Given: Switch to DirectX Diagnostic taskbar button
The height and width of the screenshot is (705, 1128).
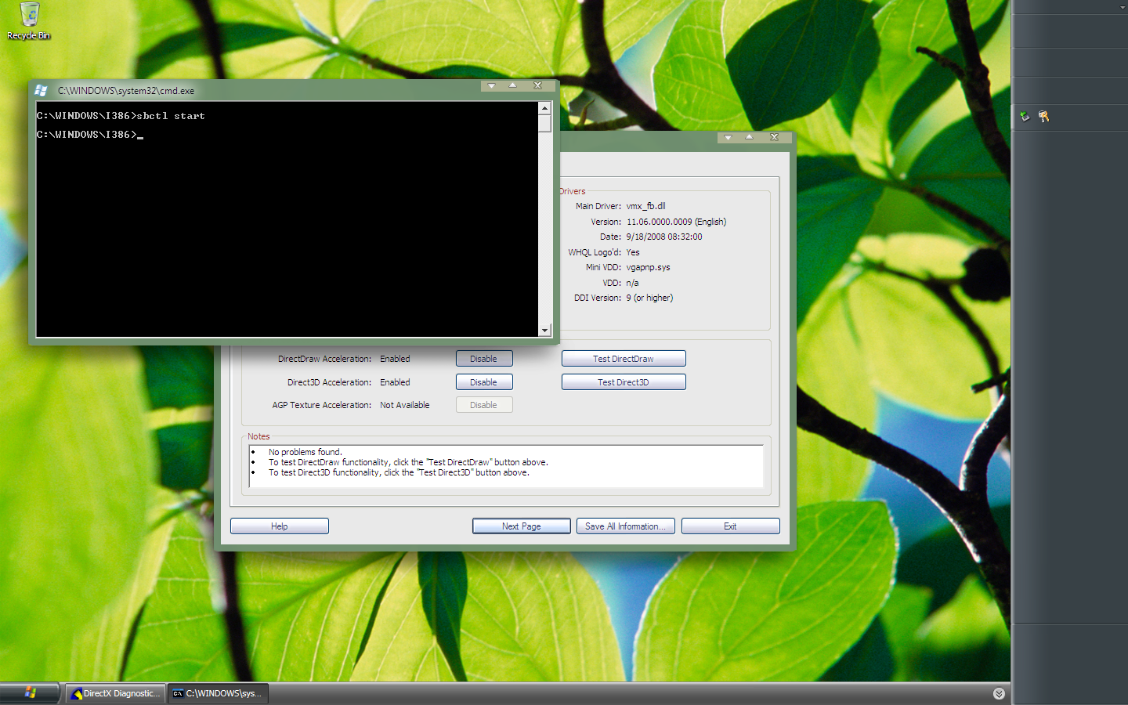Looking at the screenshot, I should 115,693.
